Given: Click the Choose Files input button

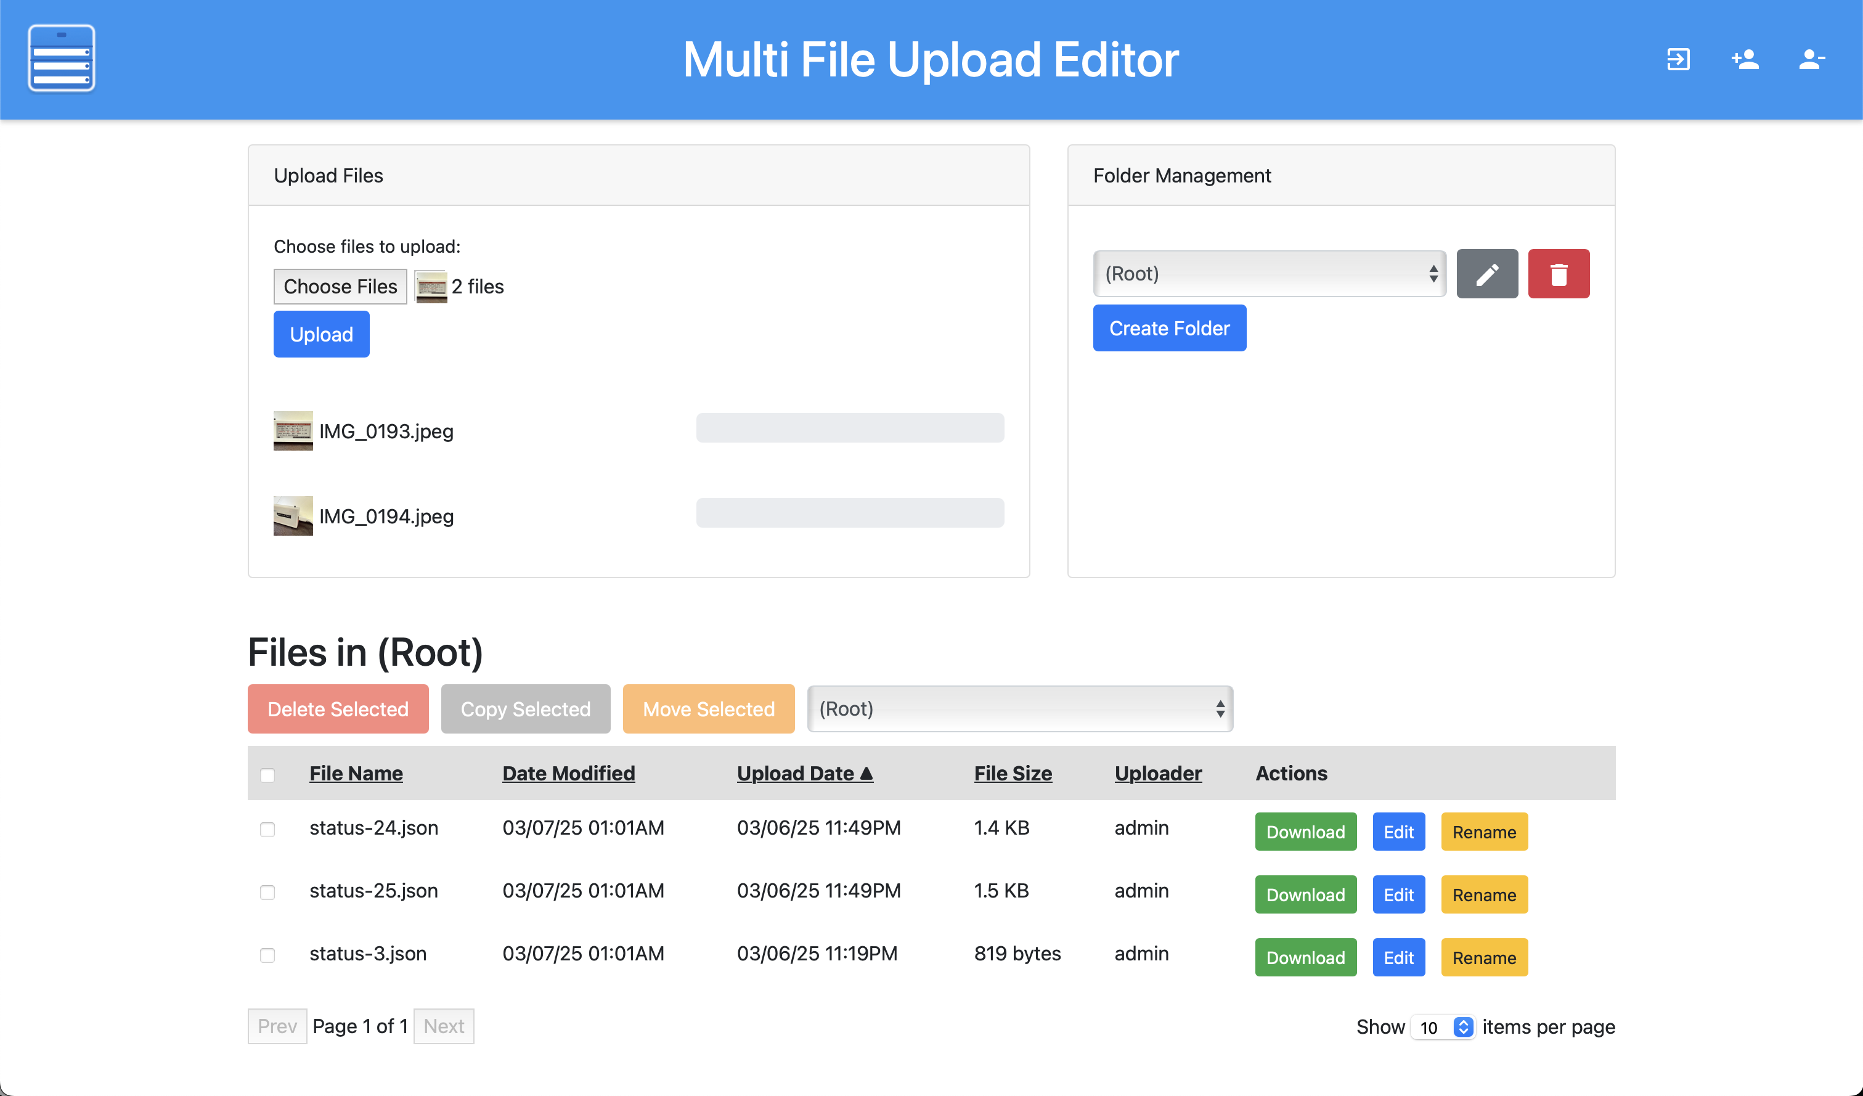Looking at the screenshot, I should (340, 287).
